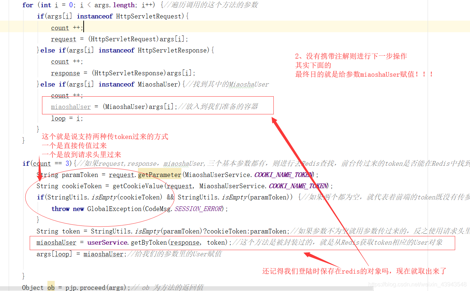Click "COOKI_NAME_TOKEN" on the paramToken line
Viewport: 470px width, 291px height.
coord(284,175)
